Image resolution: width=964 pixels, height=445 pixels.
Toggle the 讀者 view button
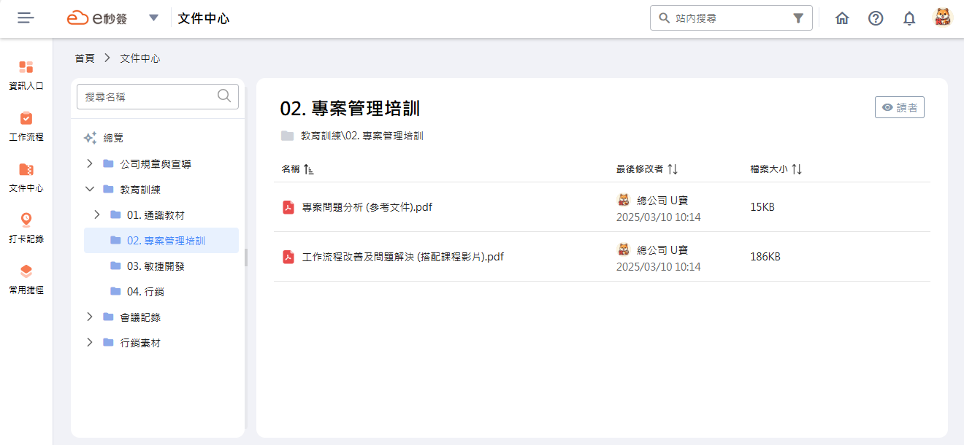[900, 107]
